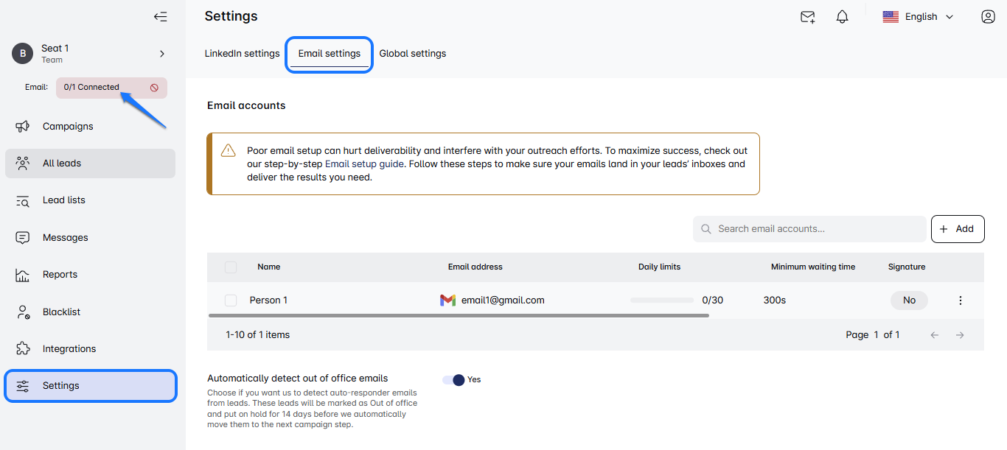Switch to LinkedIn settings tab

242,54
